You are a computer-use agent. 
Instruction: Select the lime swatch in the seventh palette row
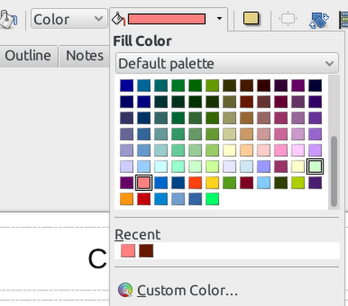pos(298,183)
